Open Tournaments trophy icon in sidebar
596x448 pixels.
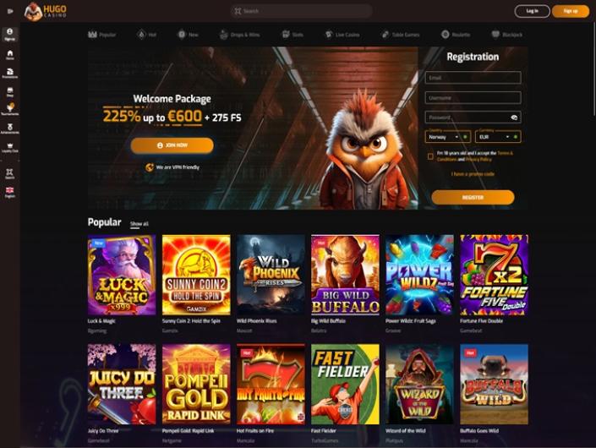click(10, 109)
